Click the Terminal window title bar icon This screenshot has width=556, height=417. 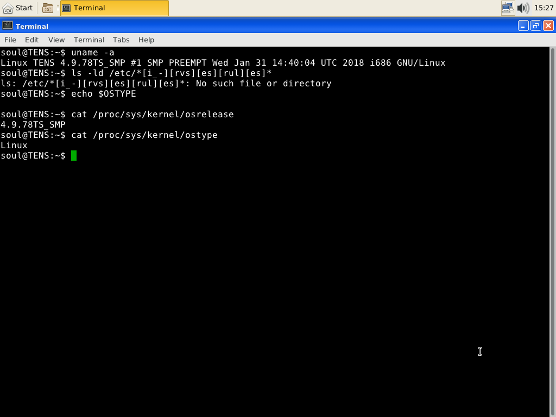pyautogui.click(x=8, y=26)
